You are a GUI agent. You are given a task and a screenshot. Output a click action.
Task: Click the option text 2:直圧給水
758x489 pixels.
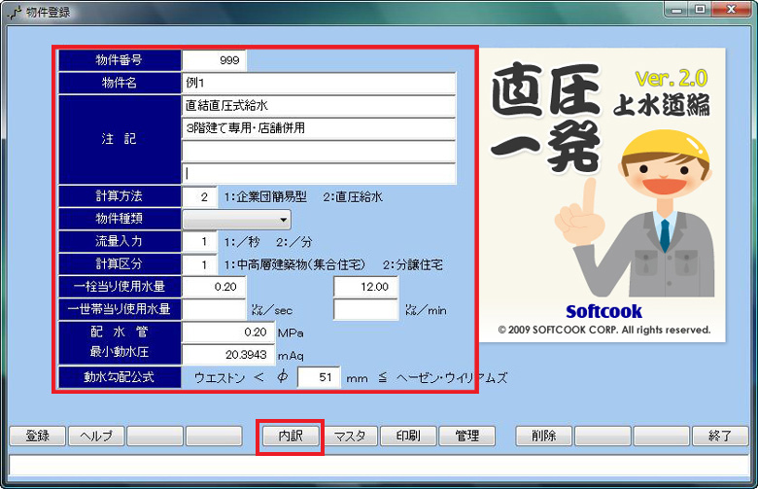tap(353, 196)
